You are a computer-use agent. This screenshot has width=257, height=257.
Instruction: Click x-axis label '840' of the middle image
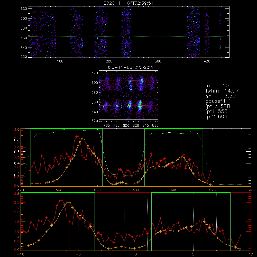coord(145,126)
